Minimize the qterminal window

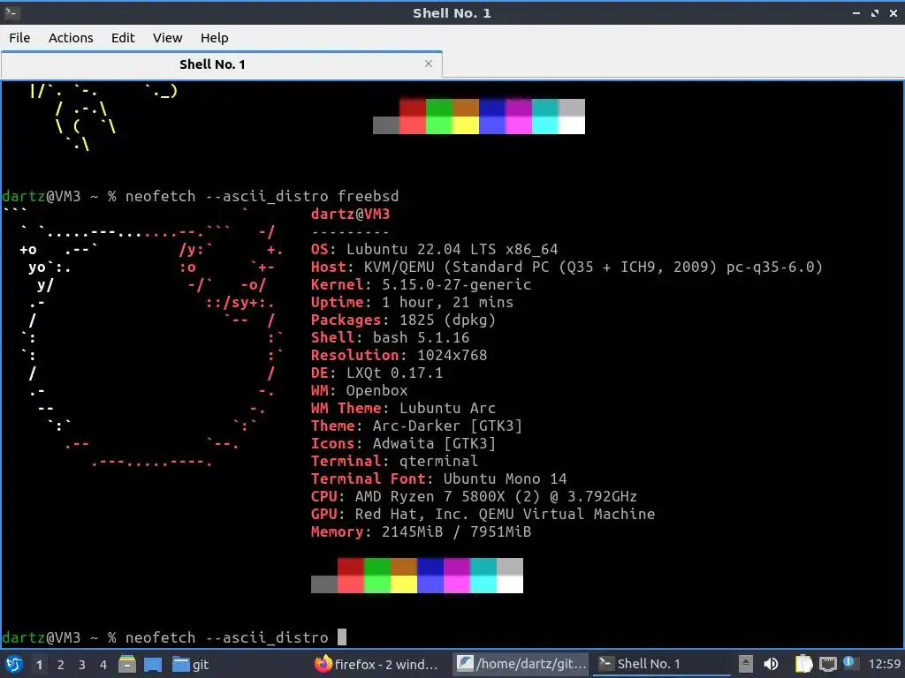click(856, 12)
